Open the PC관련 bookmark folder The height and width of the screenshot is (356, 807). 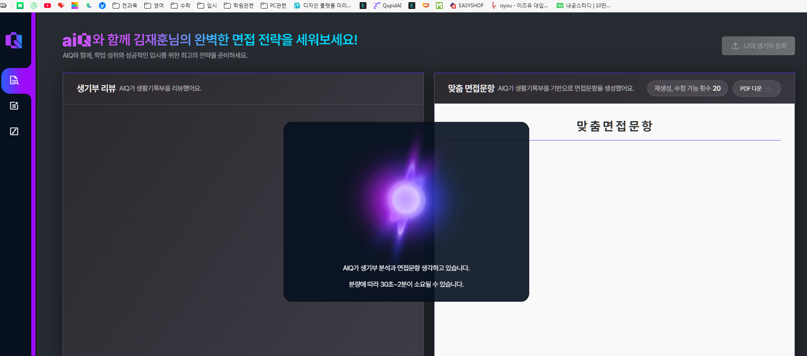click(x=274, y=6)
